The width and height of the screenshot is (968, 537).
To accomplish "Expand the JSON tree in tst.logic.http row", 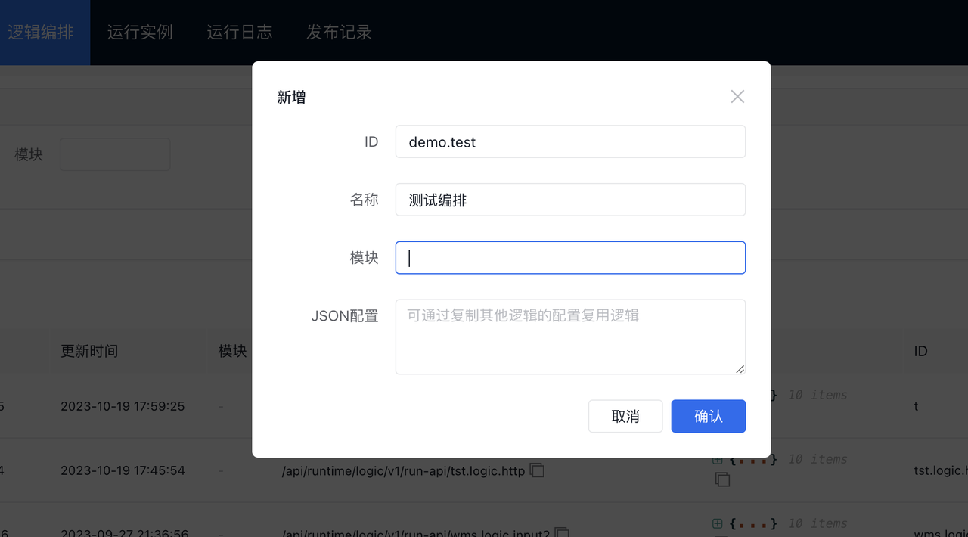I will point(718,459).
